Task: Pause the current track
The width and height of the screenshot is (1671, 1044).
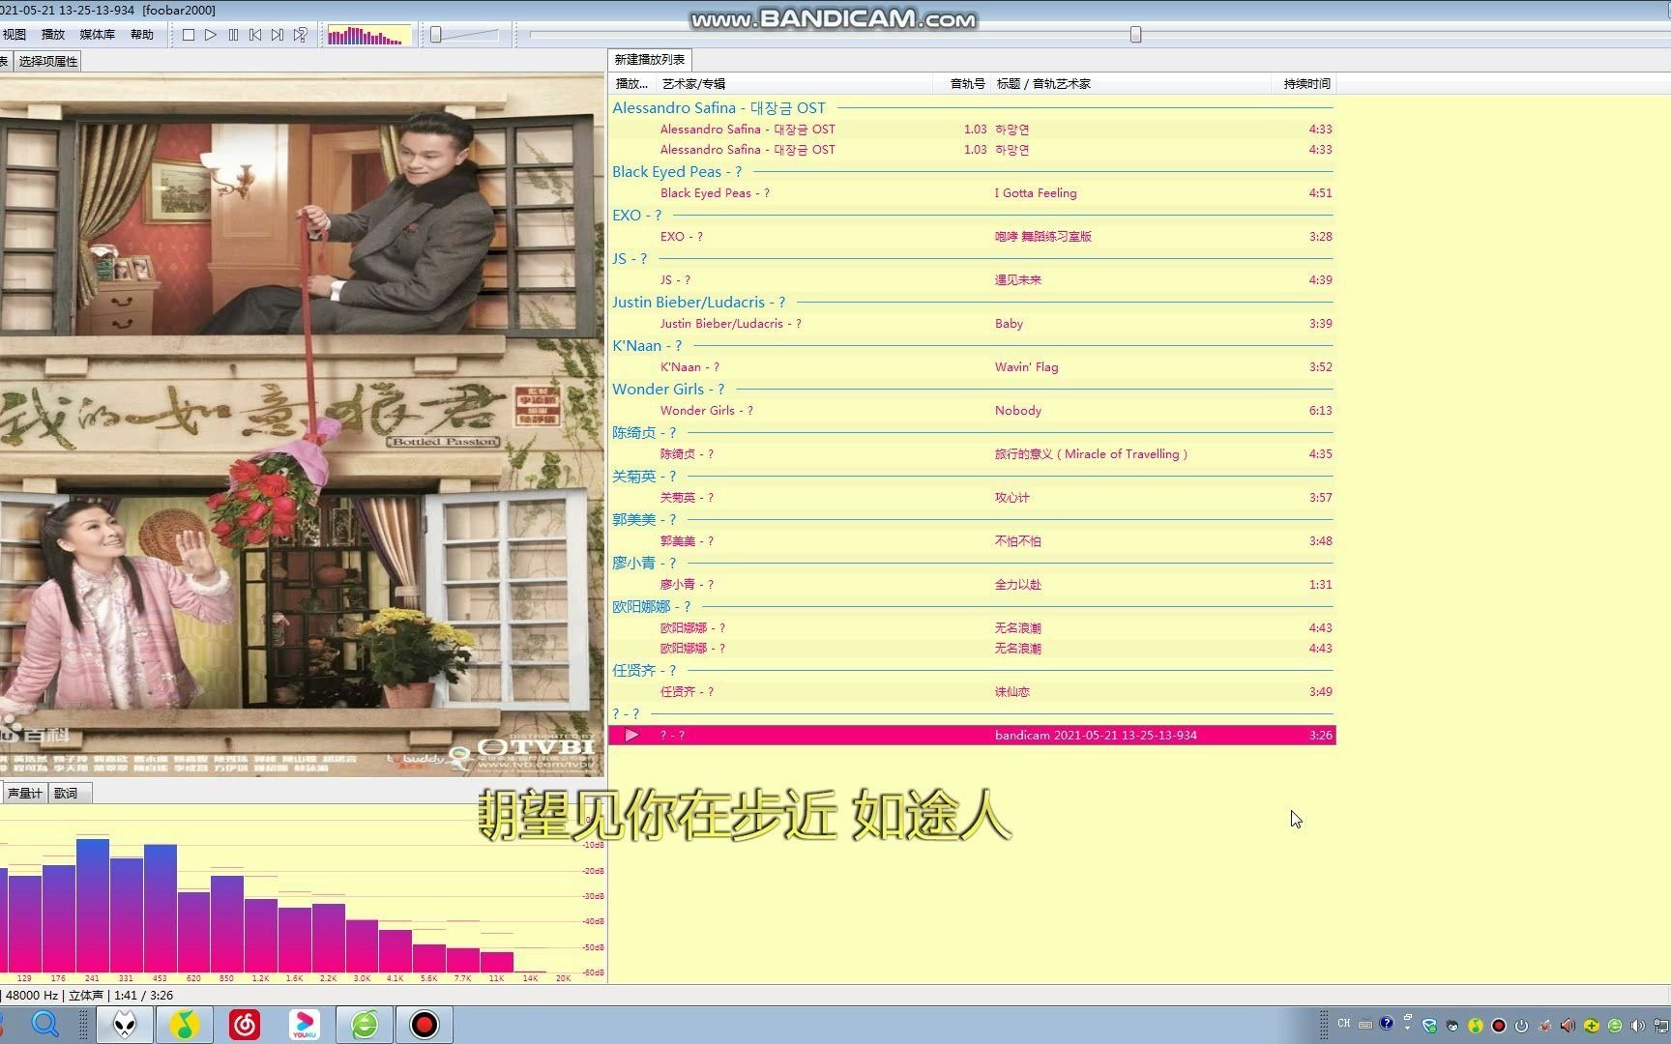Action: (233, 35)
